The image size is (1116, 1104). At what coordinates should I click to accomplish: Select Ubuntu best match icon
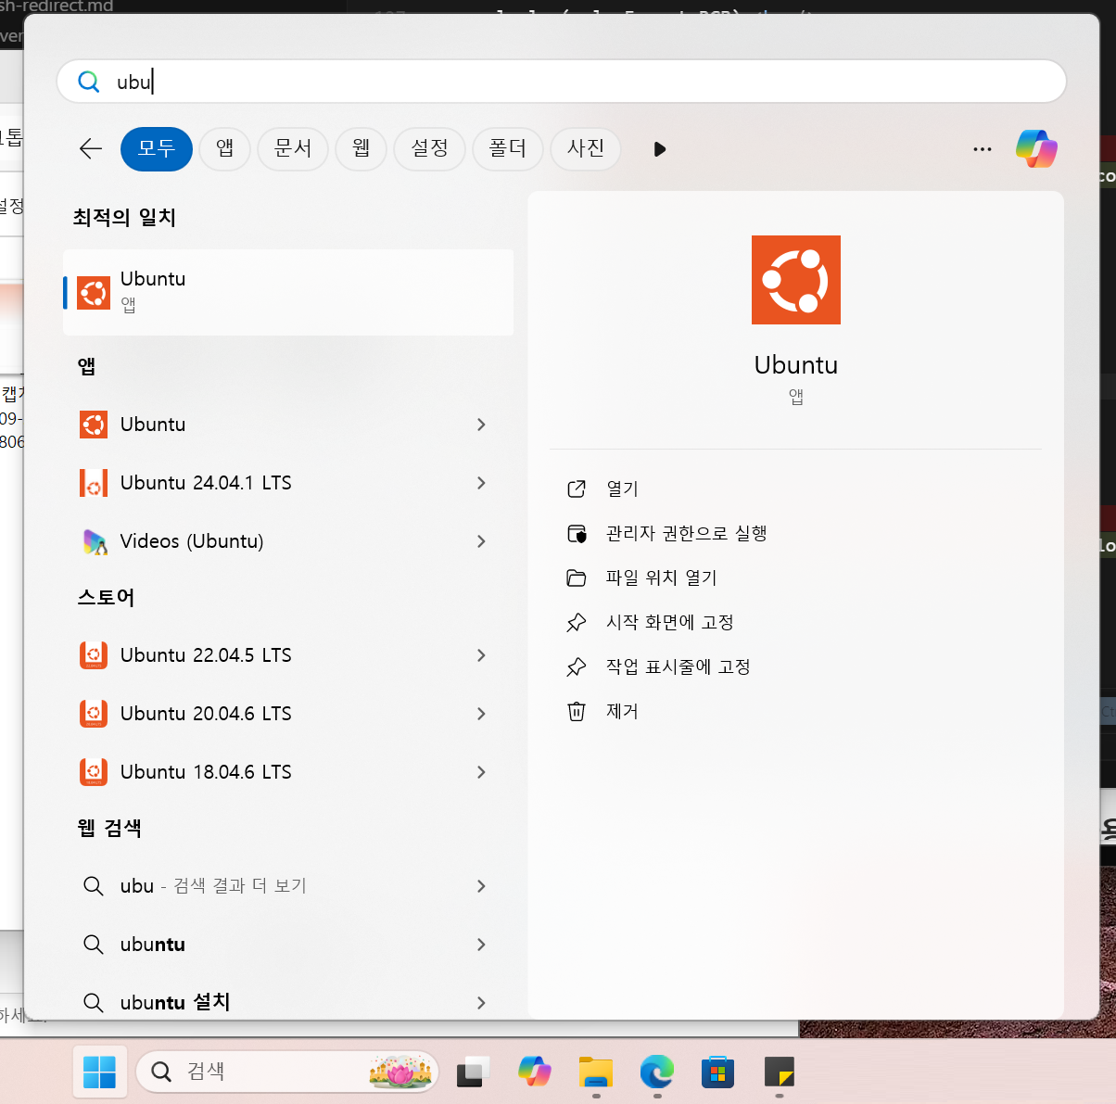pyautogui.click(x=94, y=293)
